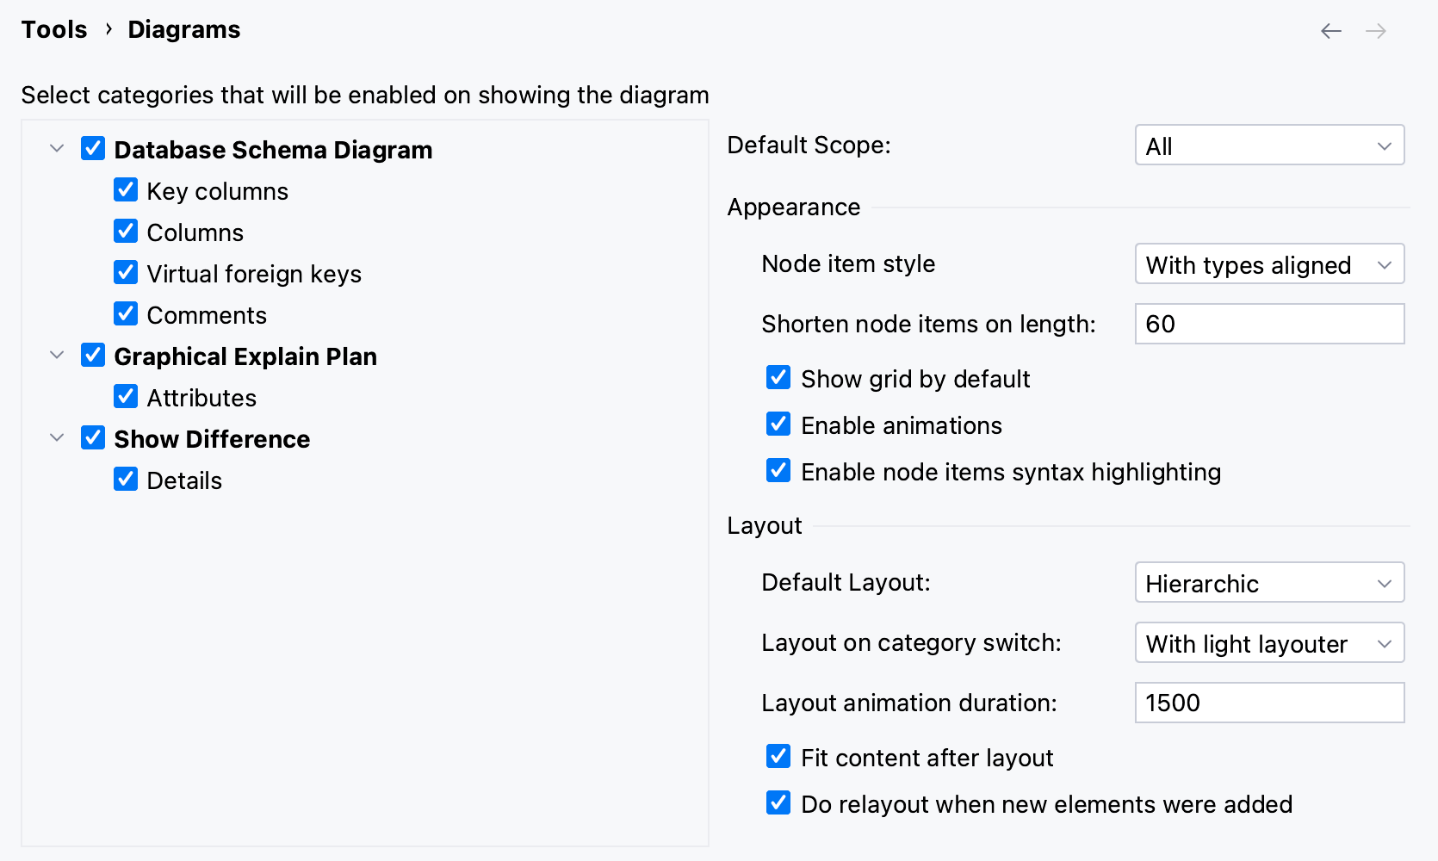This screenshot has width=1438, height=861.
Task: Click the back navigation arrow
Action: point(1330,30)
